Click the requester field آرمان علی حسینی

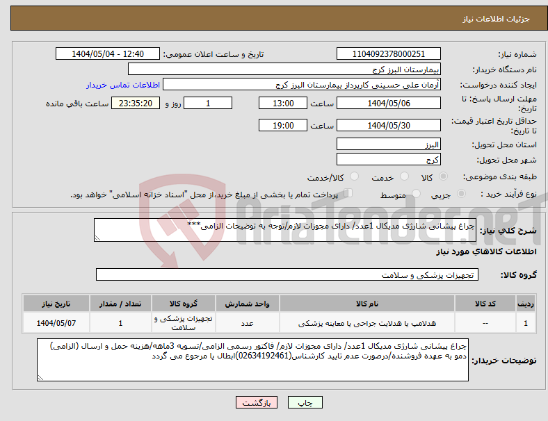pos(302,85)
